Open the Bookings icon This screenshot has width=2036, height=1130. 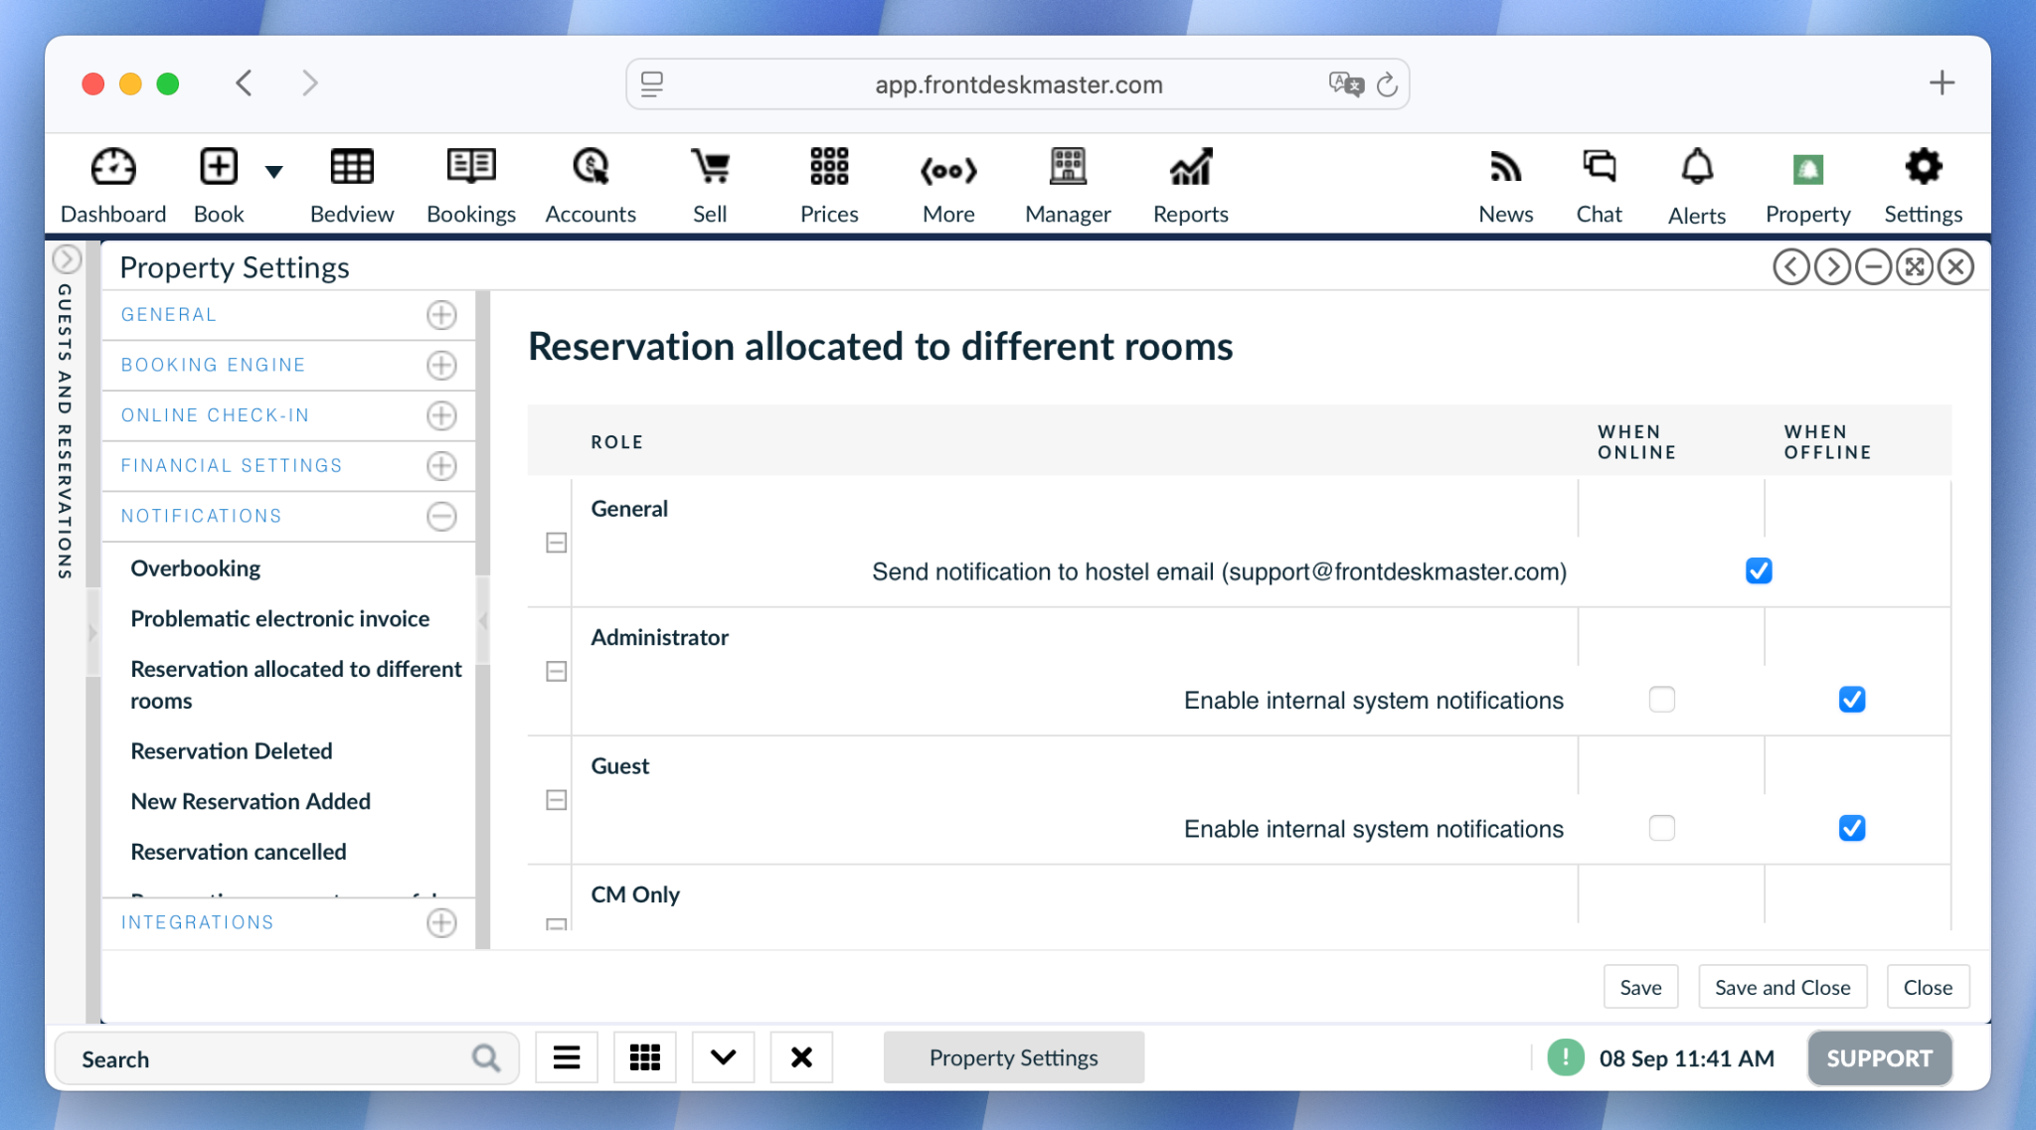(470, 184)
